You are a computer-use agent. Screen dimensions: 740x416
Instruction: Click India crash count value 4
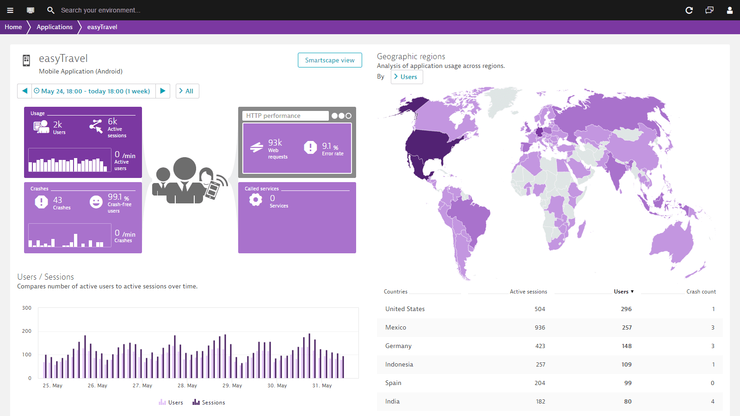point(713,401)
